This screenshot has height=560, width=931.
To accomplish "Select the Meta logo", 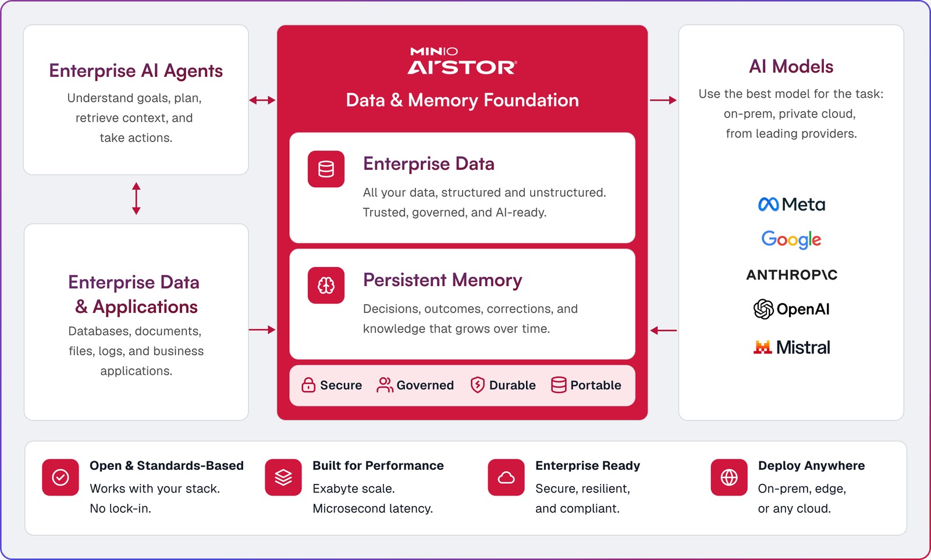I will [791, 204].
